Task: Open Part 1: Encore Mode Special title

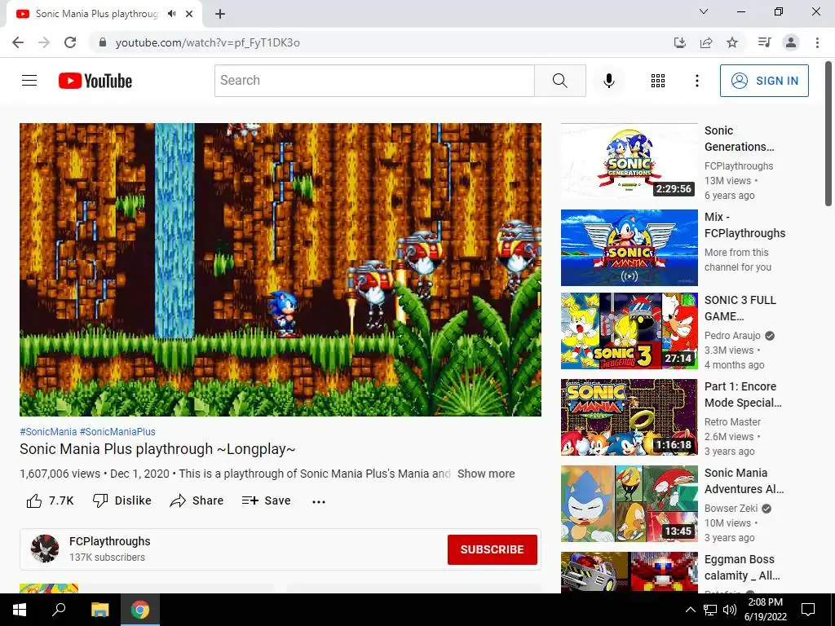Action: 743,395
